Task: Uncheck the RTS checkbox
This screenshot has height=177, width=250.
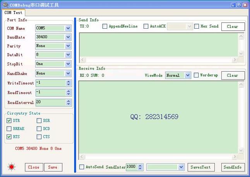Action: coord(9,137)
